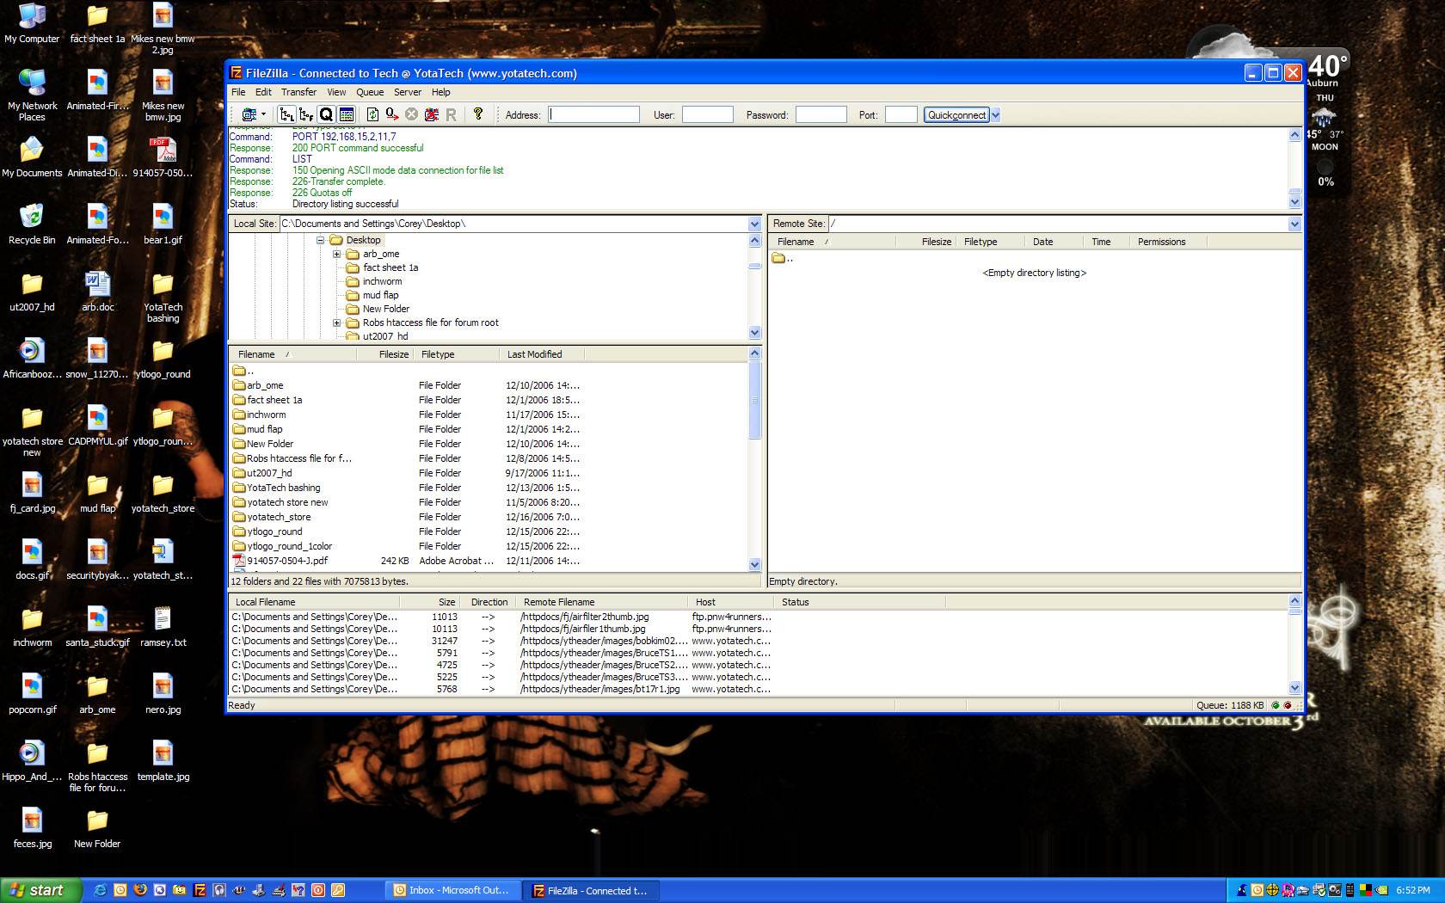Open the Remote Site path dropdown

click(1294, 224)
